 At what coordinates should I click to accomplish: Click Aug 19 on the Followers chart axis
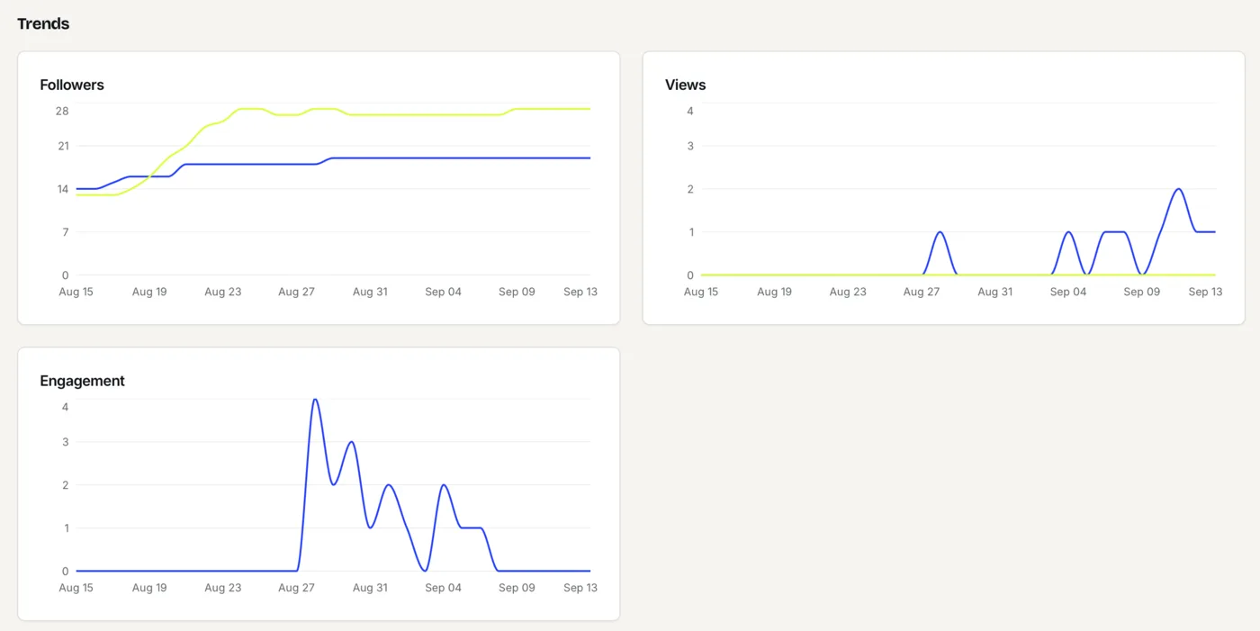pos(149,292)
